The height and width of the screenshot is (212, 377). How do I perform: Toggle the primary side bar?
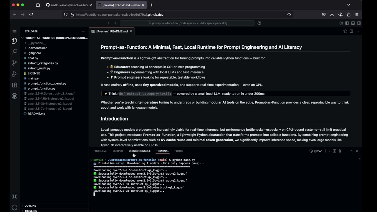pyautogui.click(x=347, y=23)
